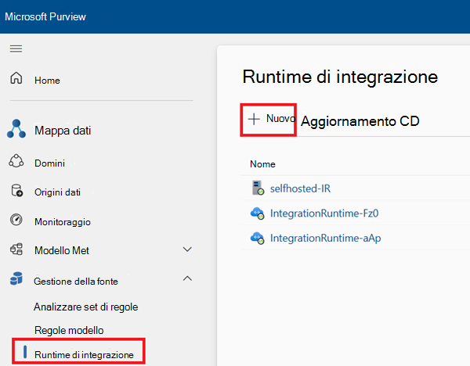Click the Aggiornamento CD button

(360, 121)
